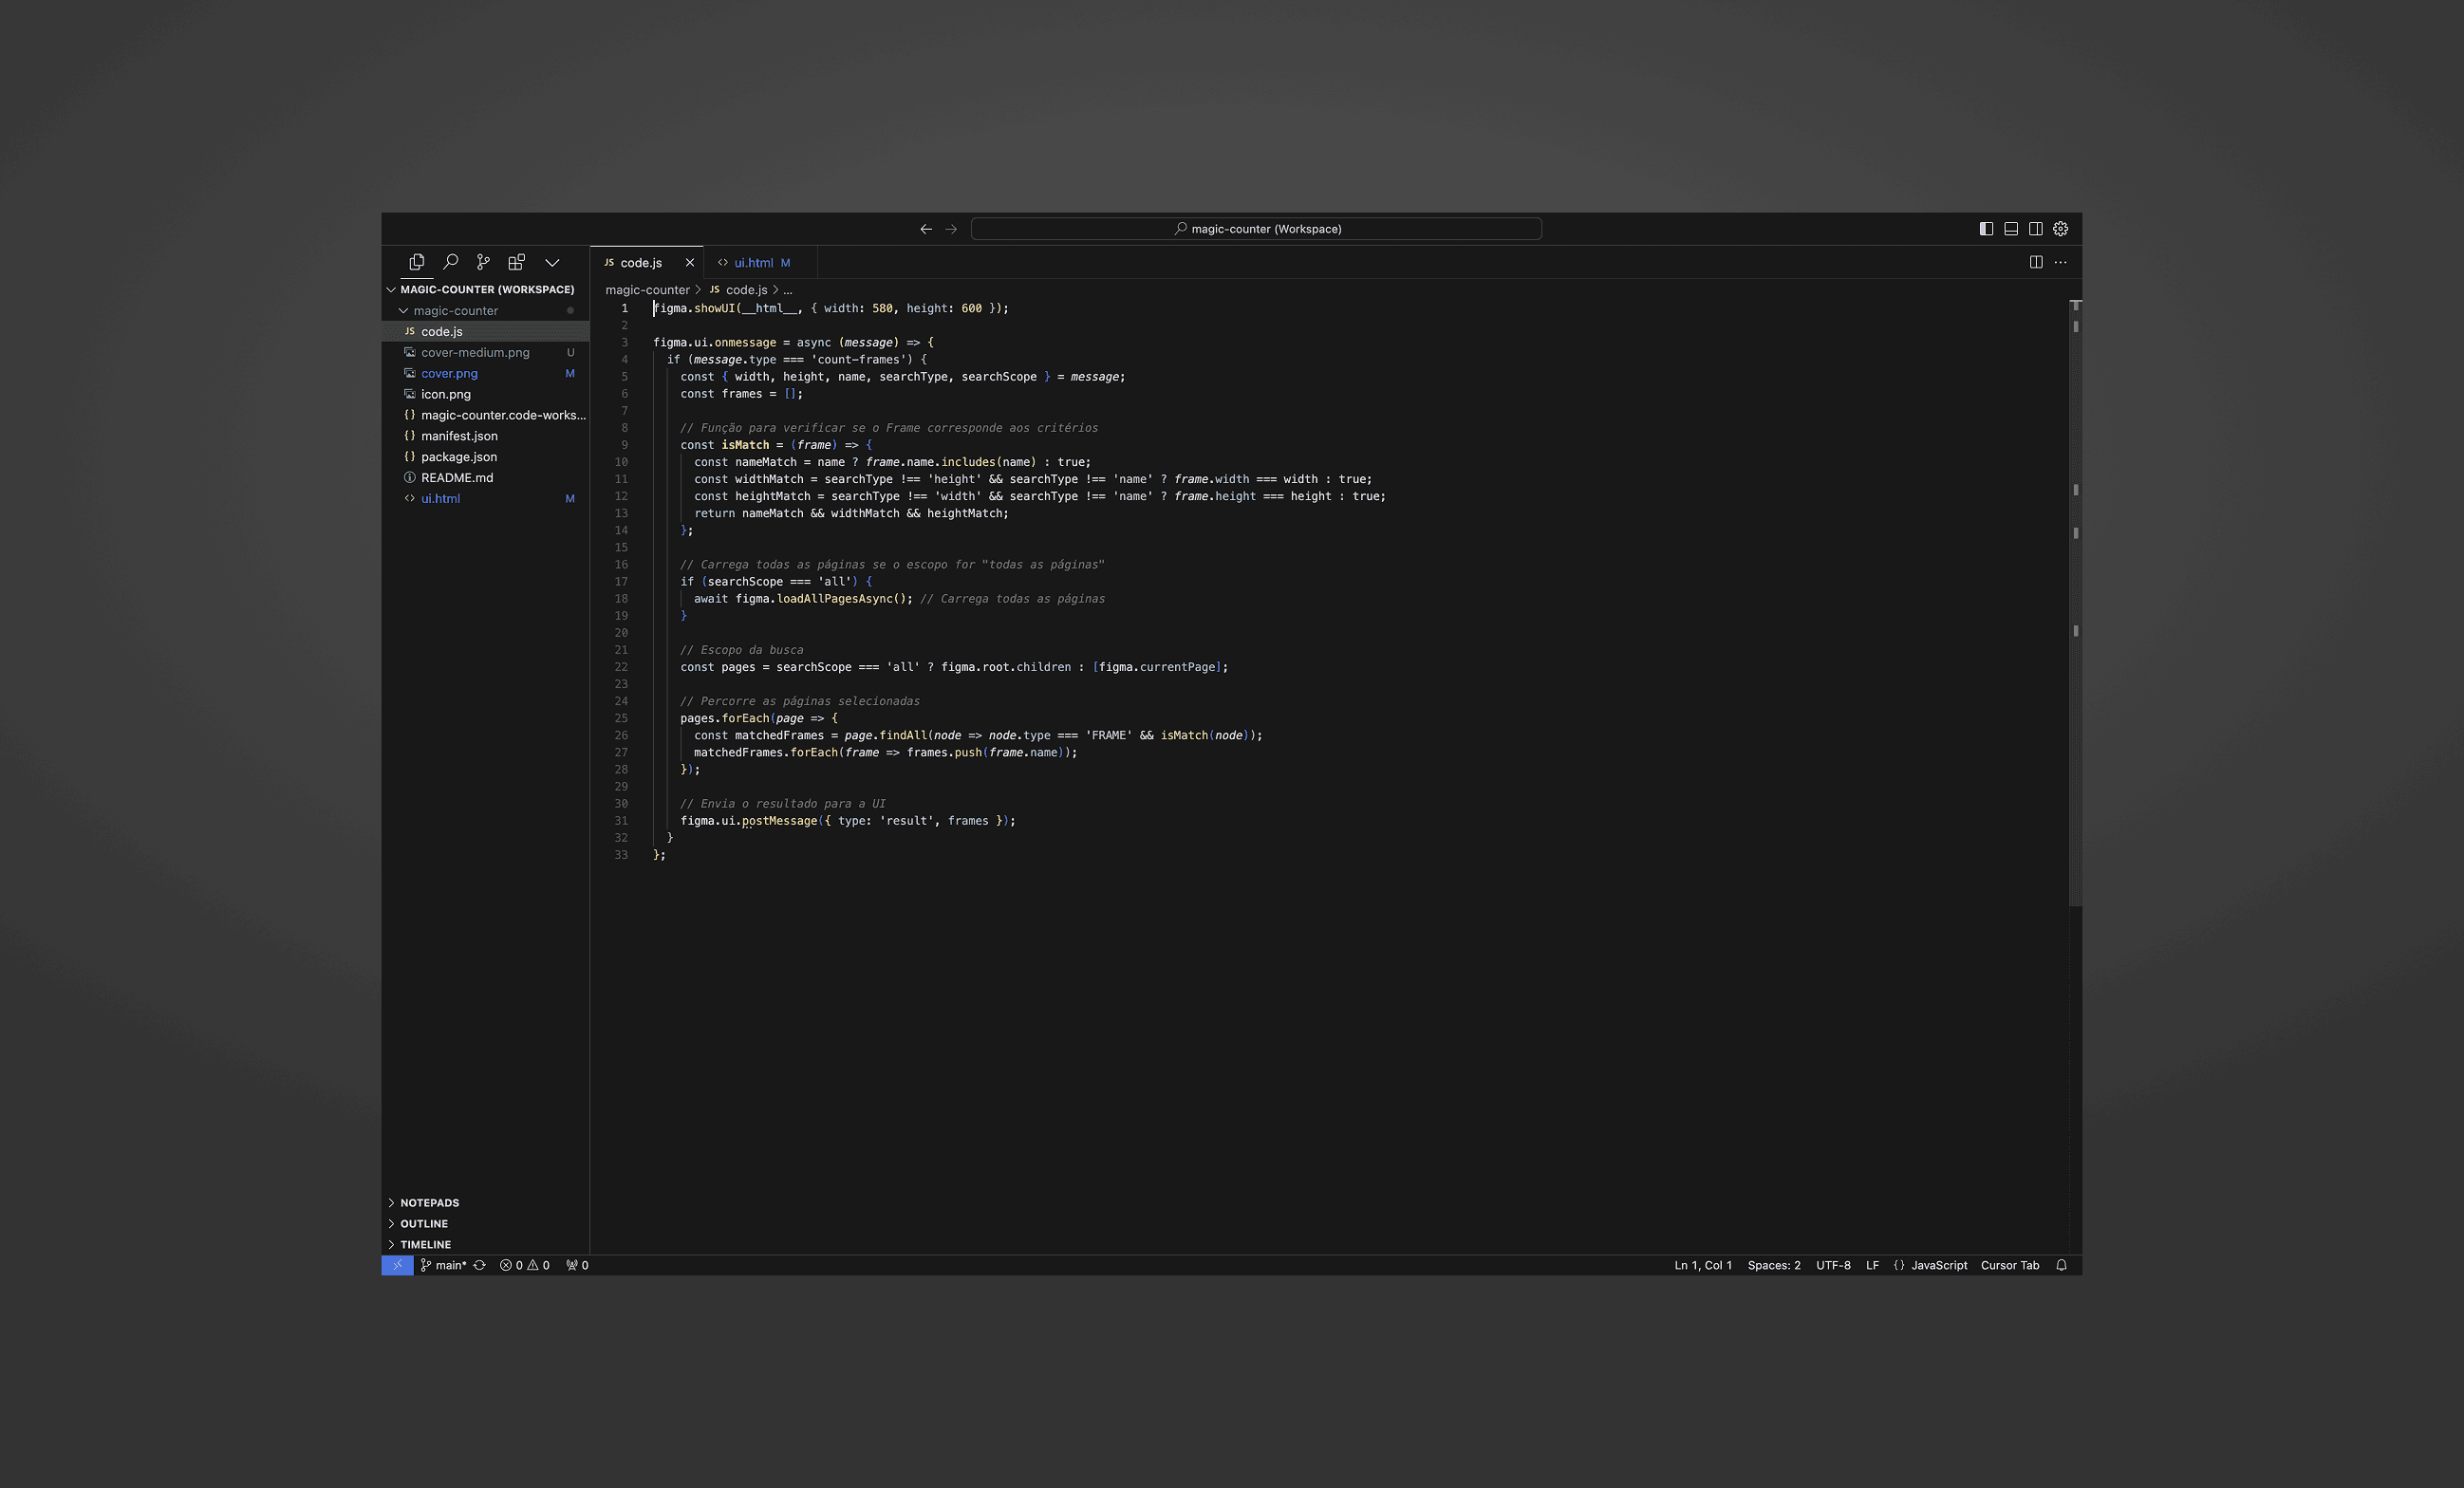Toggle the primary side bar visibility

[x=1986, y=229]
